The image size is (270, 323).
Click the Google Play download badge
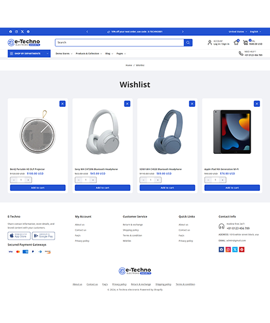43,236
